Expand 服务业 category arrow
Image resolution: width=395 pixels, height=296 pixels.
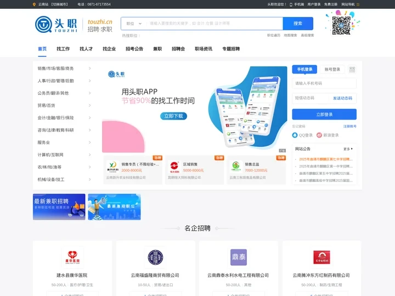click(x=89, y=143)
